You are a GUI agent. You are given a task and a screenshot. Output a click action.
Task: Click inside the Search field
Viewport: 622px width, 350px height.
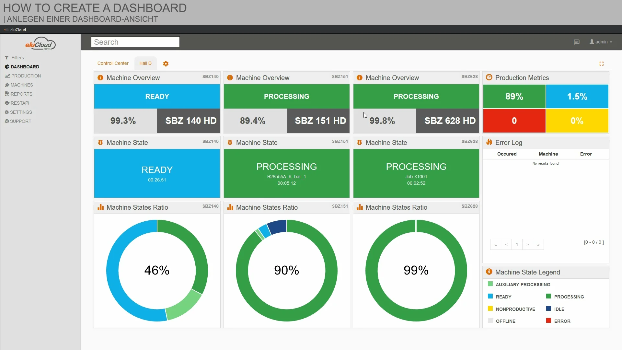135,42
